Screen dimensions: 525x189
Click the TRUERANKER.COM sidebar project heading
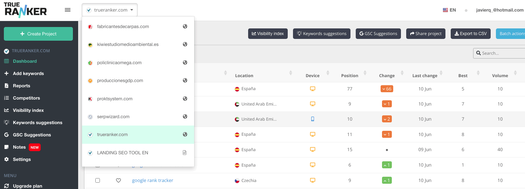click(x=31, y=51)
